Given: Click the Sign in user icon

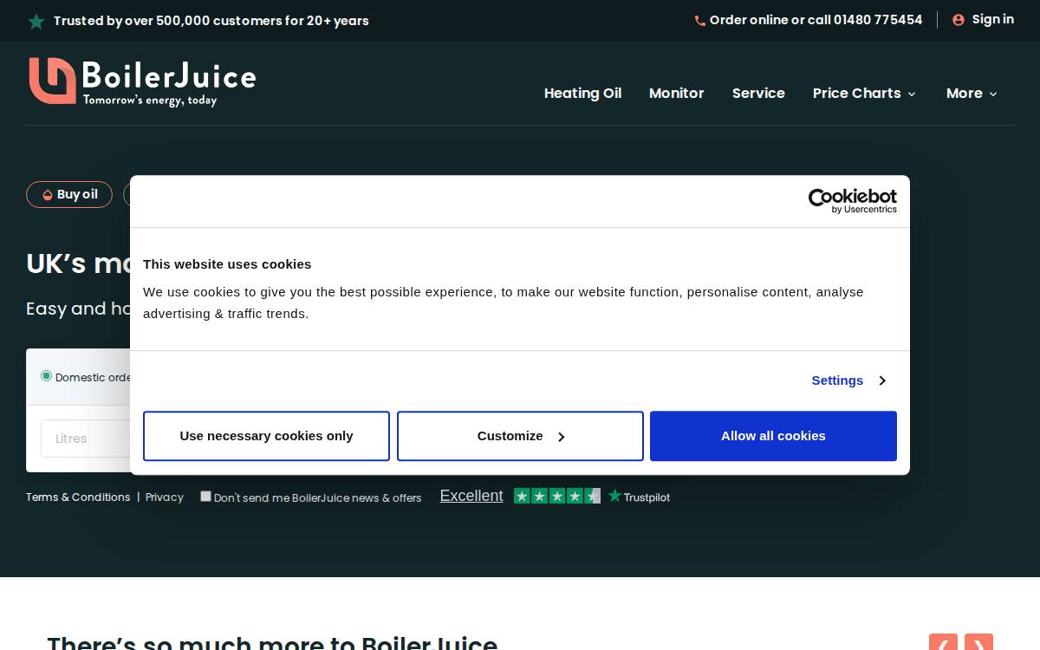Looking at the screenshot, I should (x=959, y=20).
